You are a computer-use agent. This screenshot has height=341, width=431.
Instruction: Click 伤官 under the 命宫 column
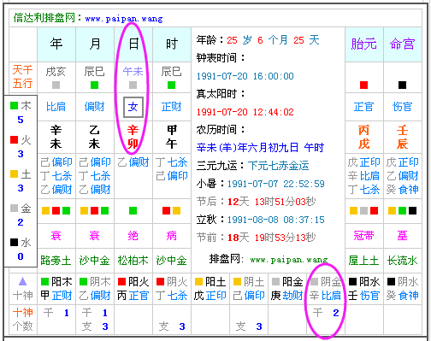pyautogui.click(x=402, y=107)
